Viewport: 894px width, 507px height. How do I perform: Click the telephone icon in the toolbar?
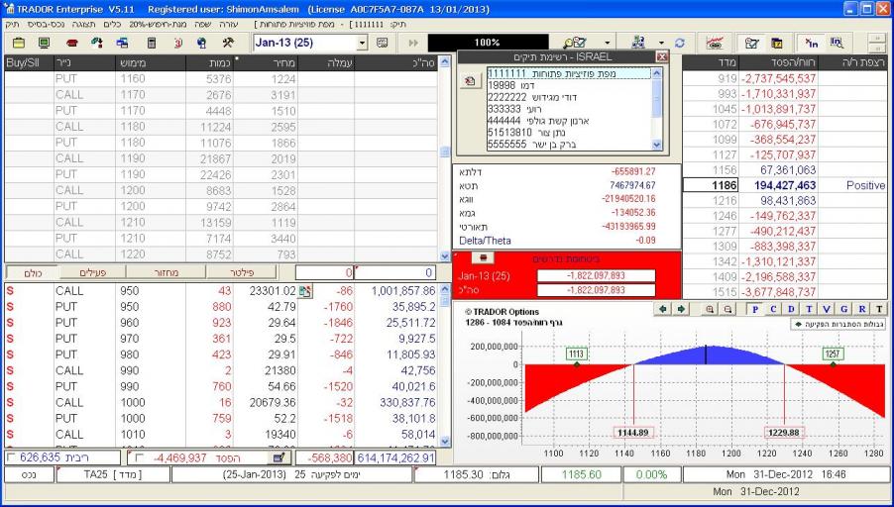(x=72, y=44)
